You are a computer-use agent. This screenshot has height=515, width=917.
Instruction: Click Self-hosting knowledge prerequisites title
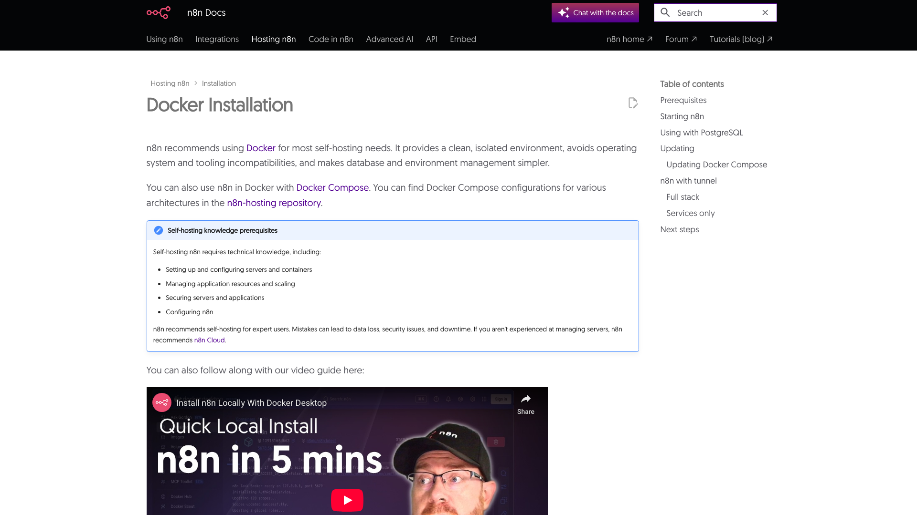(x=223, y=230)
